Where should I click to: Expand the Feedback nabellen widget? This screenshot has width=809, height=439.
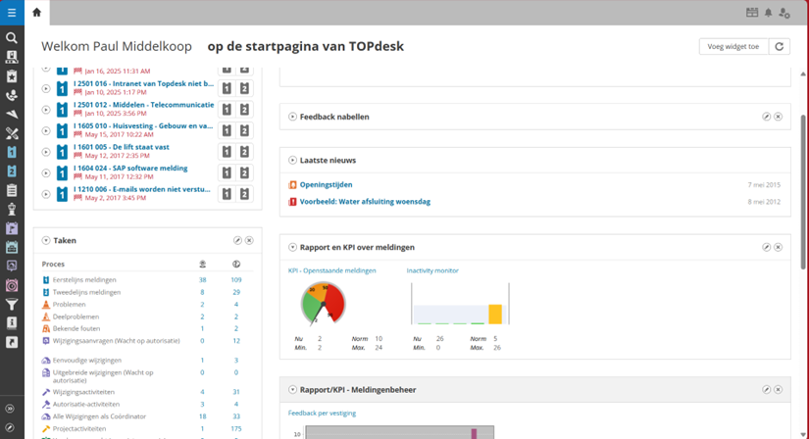tap(292, 117)
